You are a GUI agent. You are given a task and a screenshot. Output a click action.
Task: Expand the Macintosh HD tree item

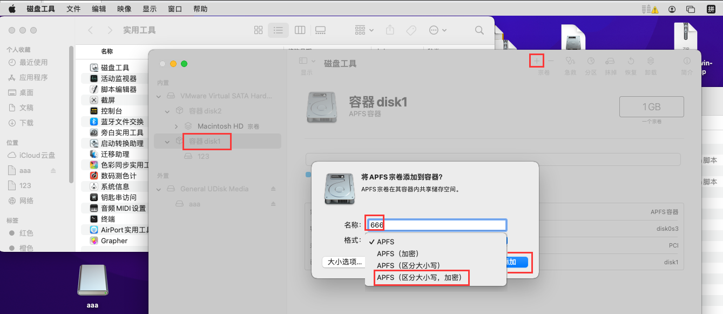pos(177,126)
